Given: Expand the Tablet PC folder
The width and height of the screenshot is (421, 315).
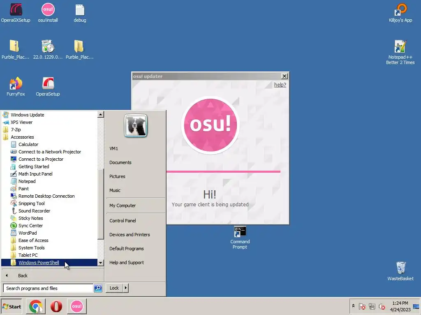Looking at the screenshot, I should pyautogui.click(x=50, y=255).
